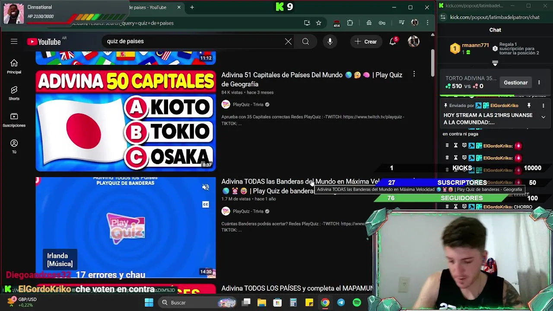Image resolution: width=553 pixels, height=311 pixels.
Task: Start voice search with microphone
Action: (330, 41)
